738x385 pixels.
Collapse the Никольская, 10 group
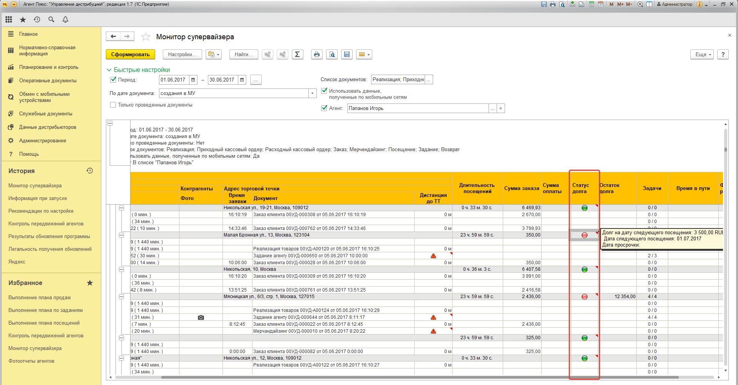pyautogui.click(x=121, y=270)
